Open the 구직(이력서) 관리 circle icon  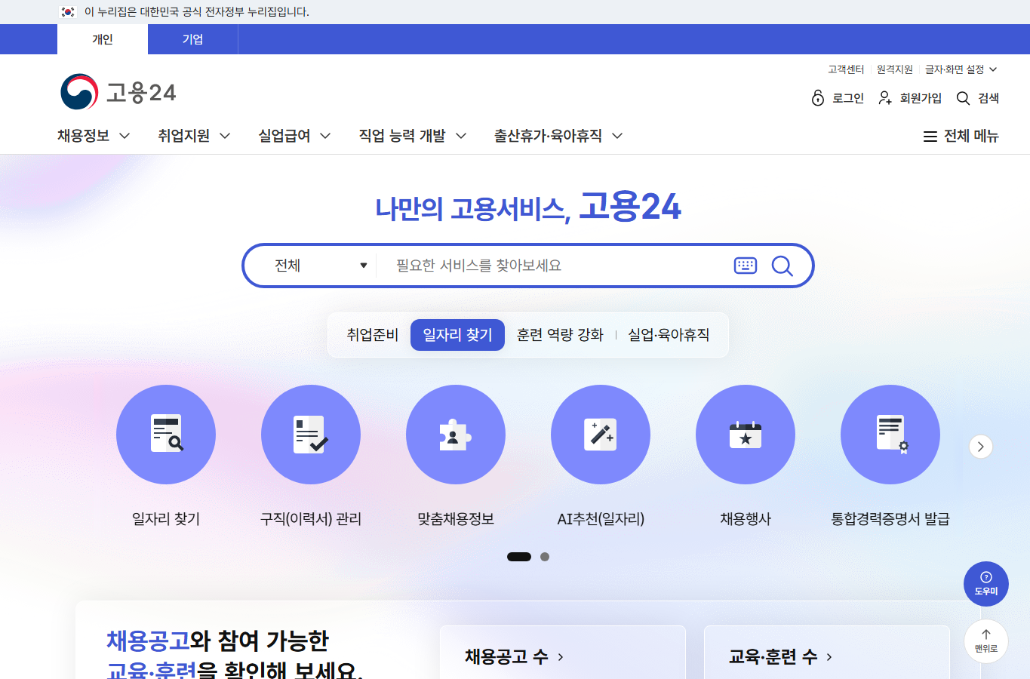click(311, 435)
